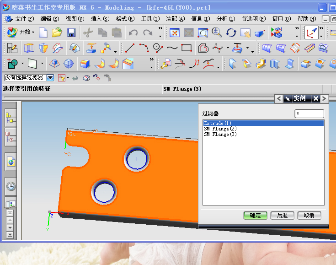Expand the feature toolbar overflow chevron
The height and width of the screenshot is (265, 336).
(x=151, y=59)
